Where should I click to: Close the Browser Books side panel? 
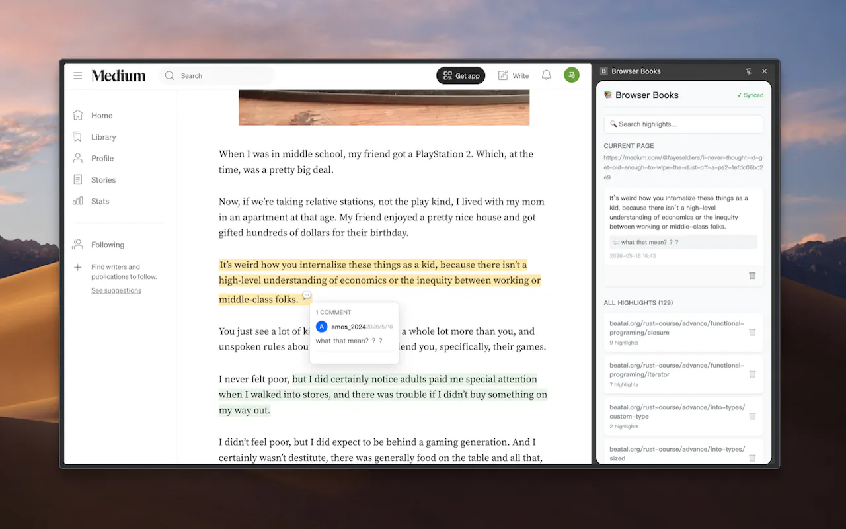pyautogui.click(x=765, y=71)
